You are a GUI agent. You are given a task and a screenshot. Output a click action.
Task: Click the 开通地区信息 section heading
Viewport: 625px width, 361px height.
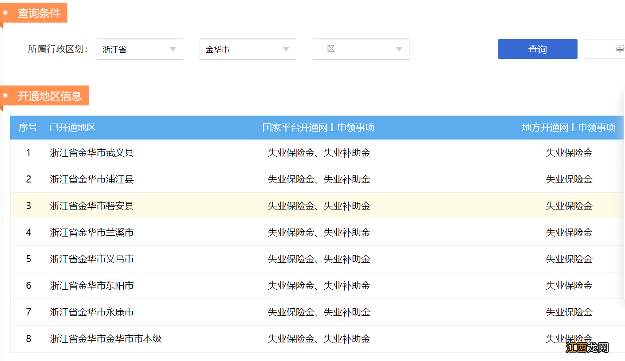(50, 96)
